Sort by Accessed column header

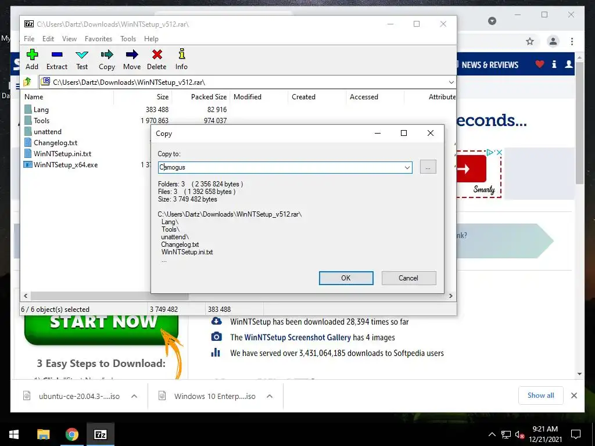[x=375, y=97]
